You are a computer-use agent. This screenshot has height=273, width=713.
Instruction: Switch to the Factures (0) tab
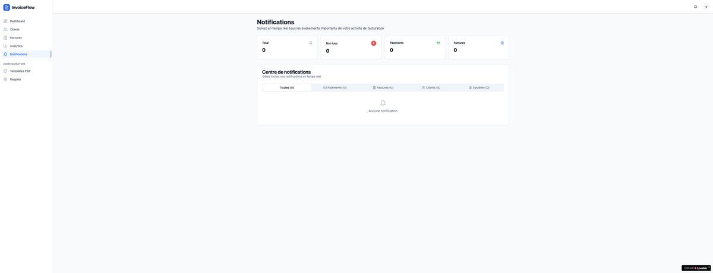point(383,87)
